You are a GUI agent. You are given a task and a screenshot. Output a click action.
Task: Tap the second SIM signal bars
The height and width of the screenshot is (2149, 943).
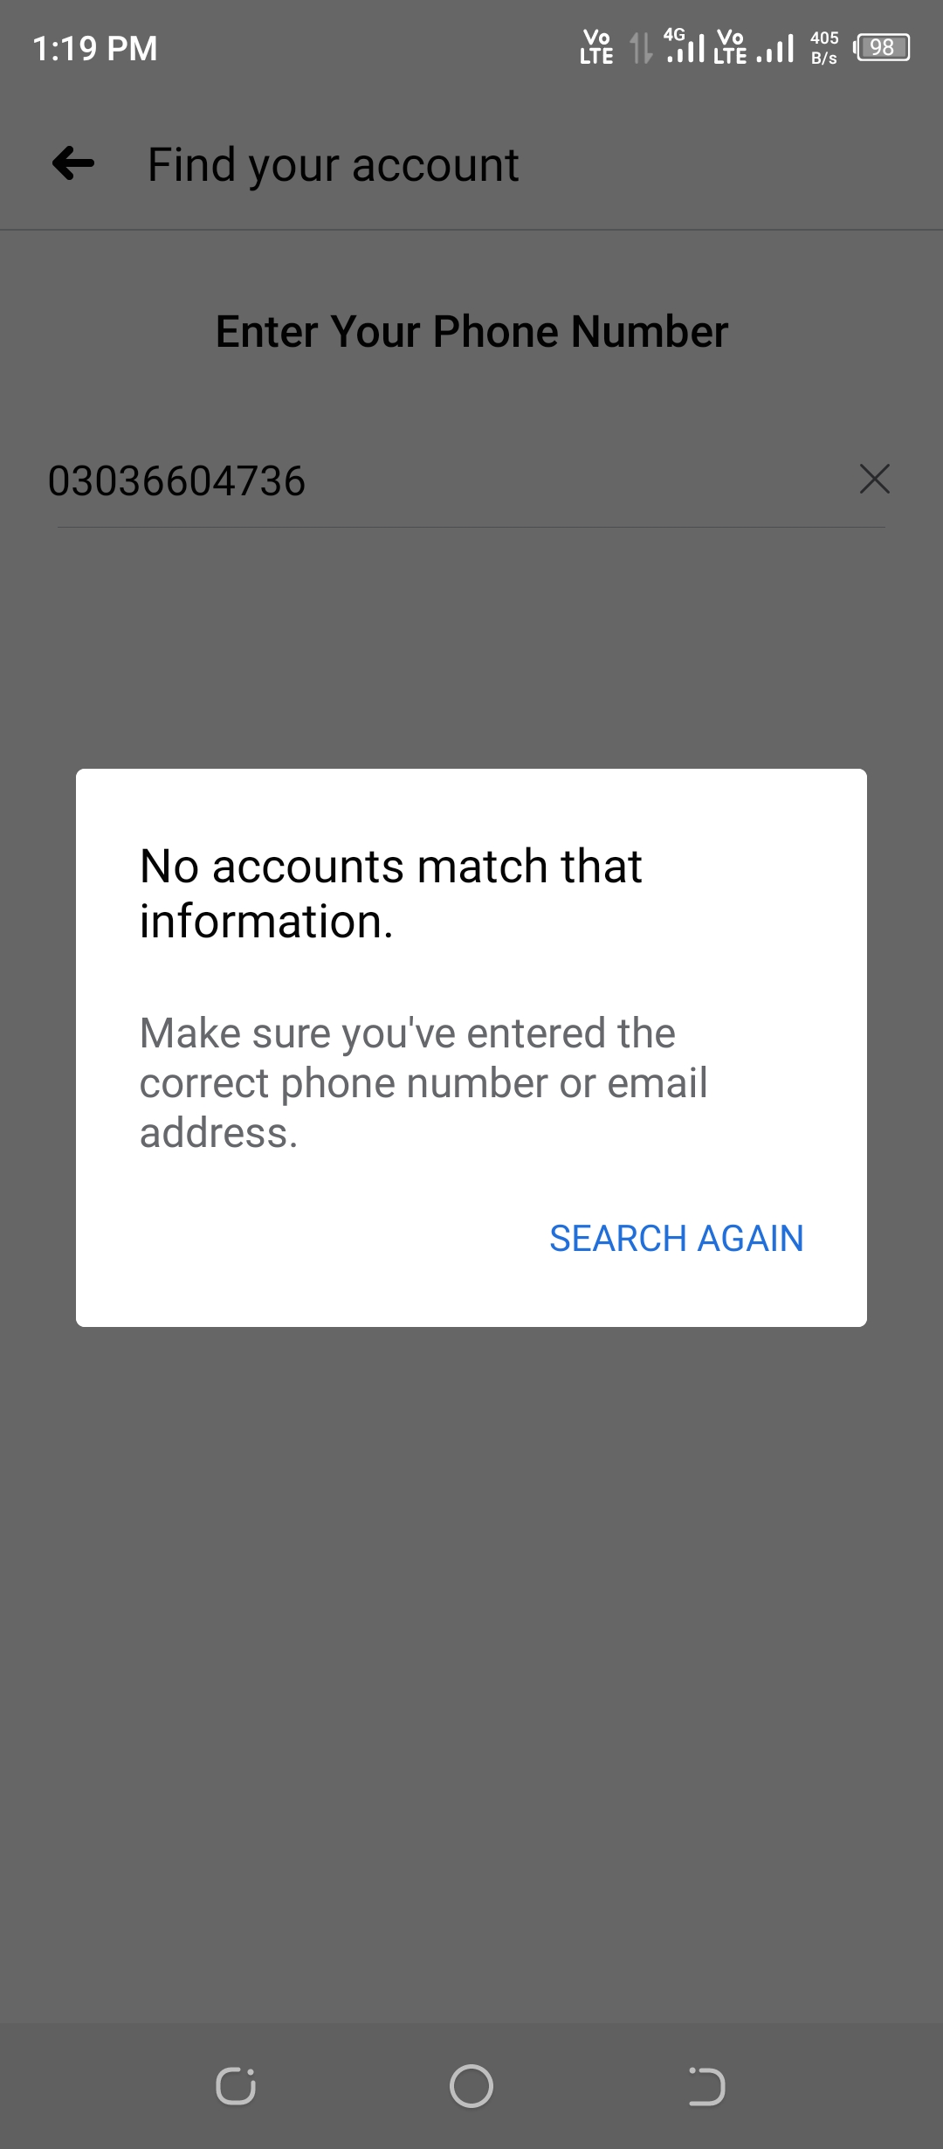775,48
